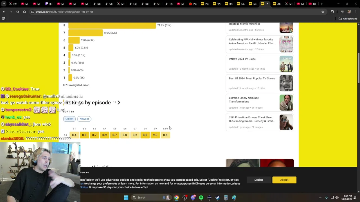Open episode E9 rating 9.3
The image size is (360, 202).
click(155, 135)
